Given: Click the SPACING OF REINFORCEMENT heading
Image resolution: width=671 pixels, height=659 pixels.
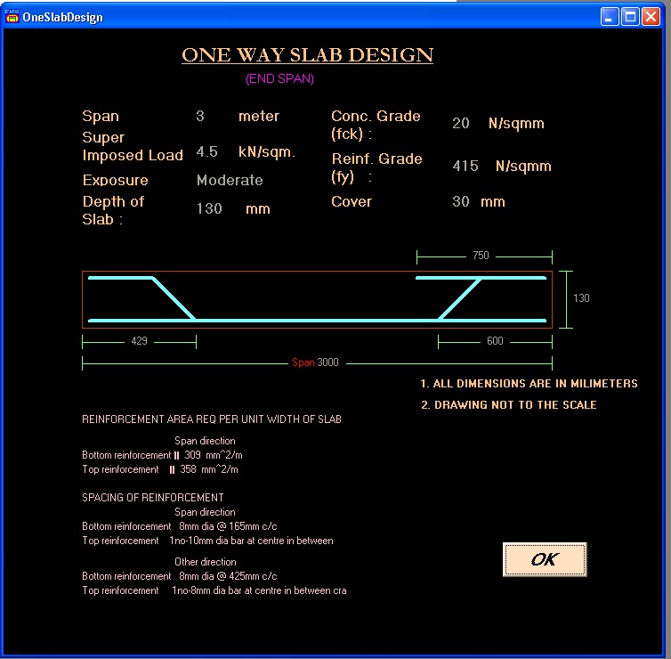Looking at the screenshot, I should point(153,498).
